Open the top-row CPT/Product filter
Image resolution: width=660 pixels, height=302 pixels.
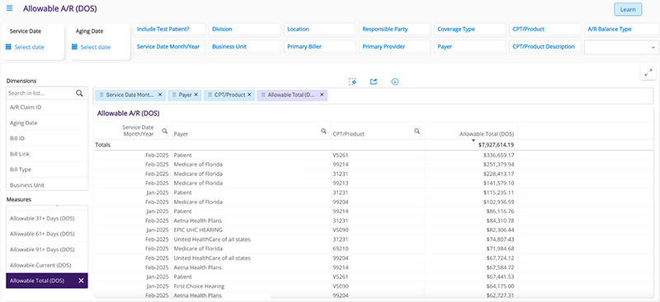(545, 30)
